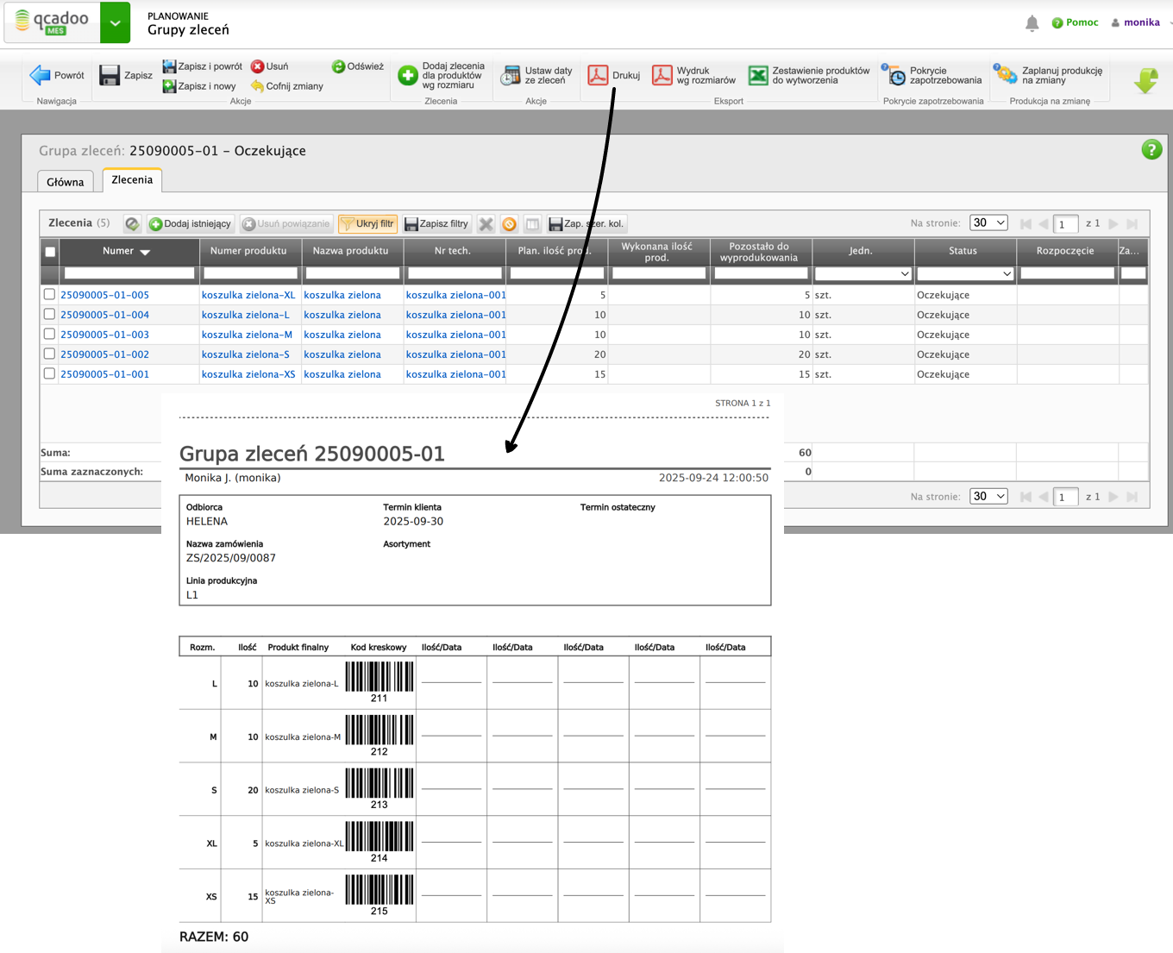The width and height of the screenshot is (1173, 953).
Task: Open Zestawienie produktów Excel export
Action: pyautogui.click(x=758, y=76)
